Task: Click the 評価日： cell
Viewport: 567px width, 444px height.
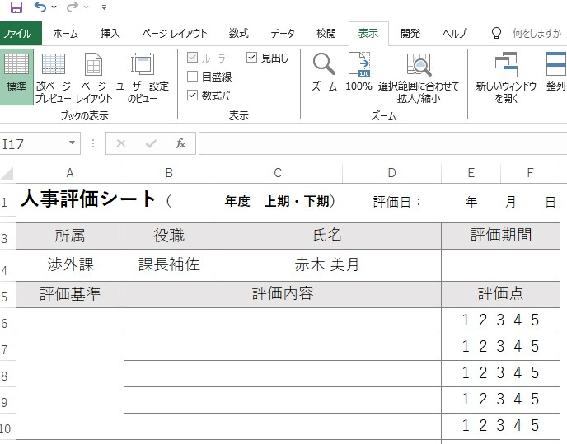Action: tap(397, 201)
